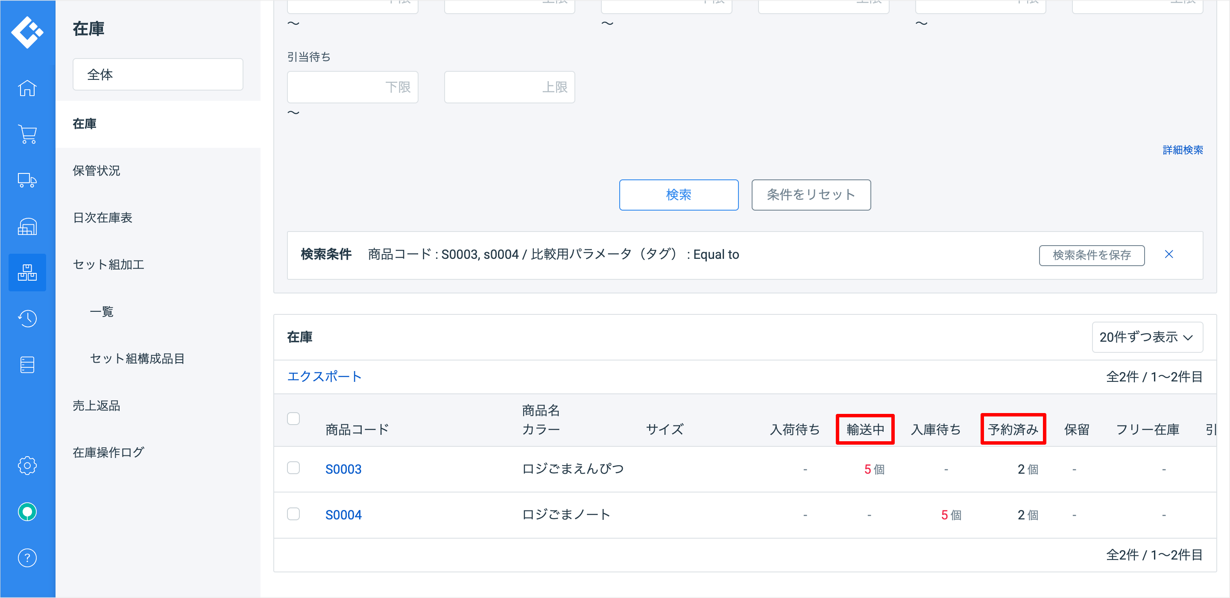This screenshot has height=598, width=1230.
Task: Select 在庫 in the side menu
Action: coord(158,124)
